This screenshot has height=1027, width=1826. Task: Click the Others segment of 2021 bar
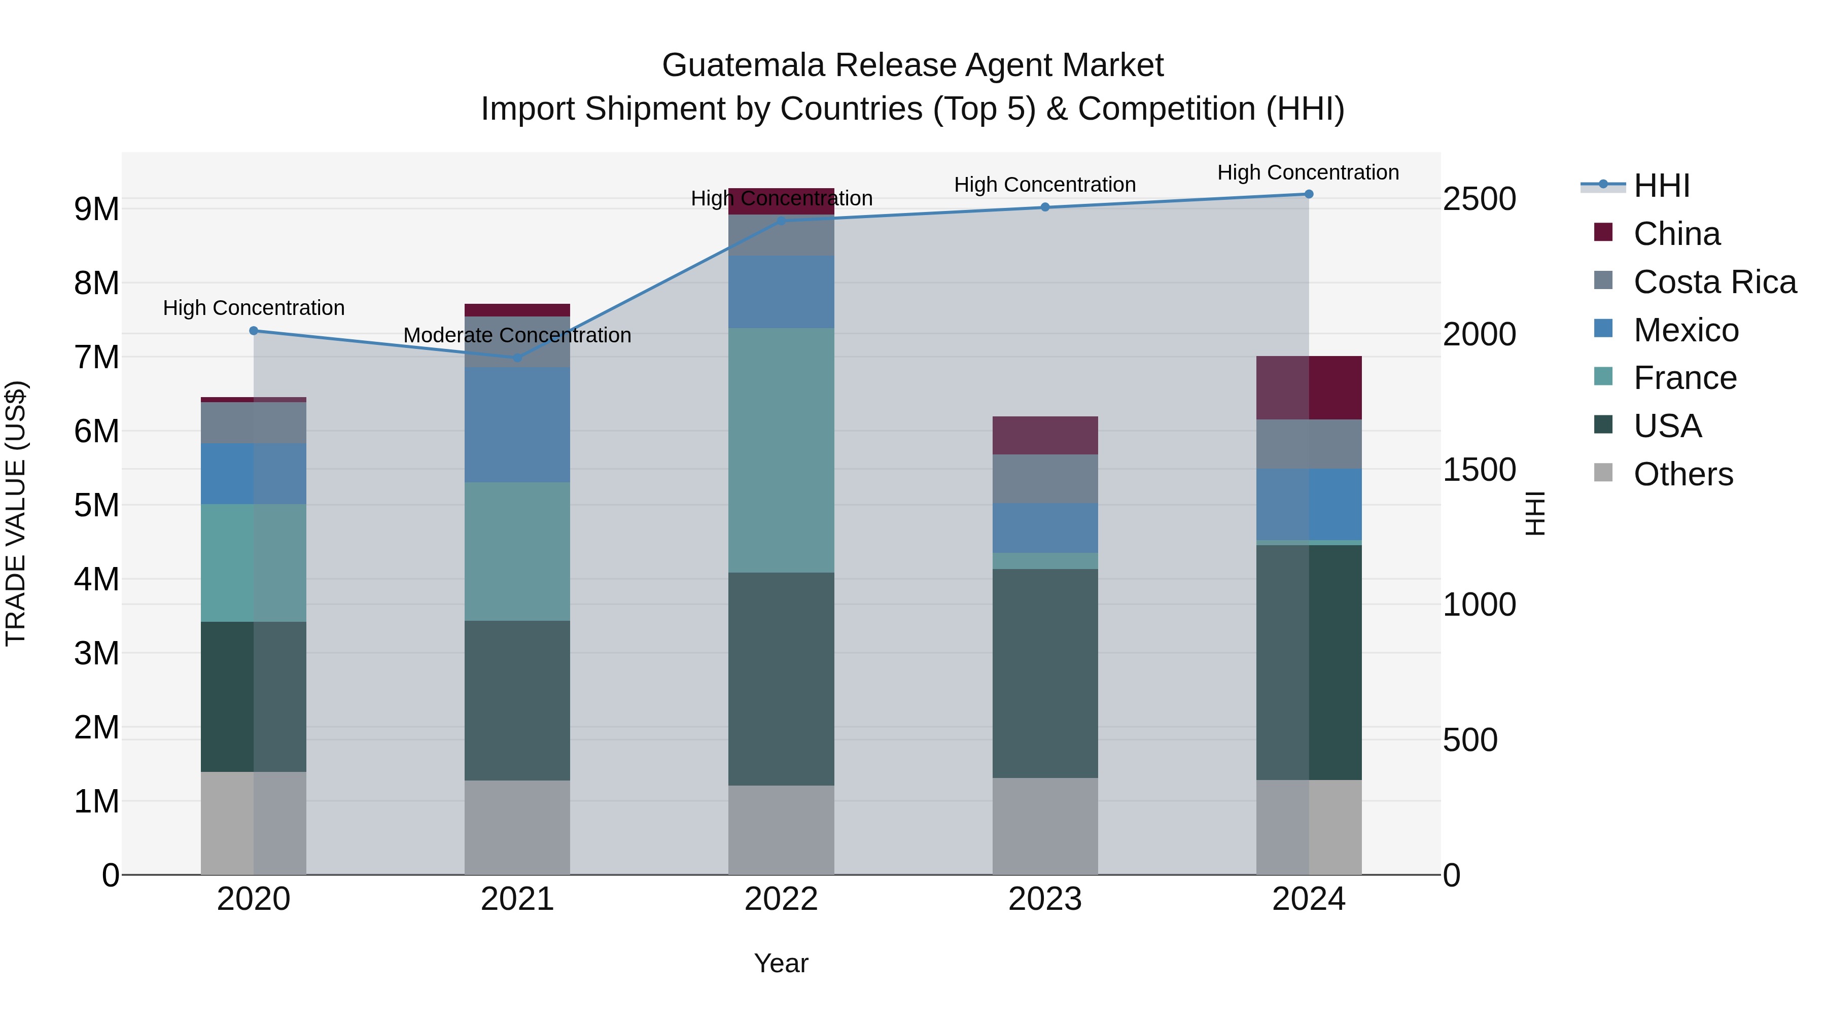tap(517, 828)
